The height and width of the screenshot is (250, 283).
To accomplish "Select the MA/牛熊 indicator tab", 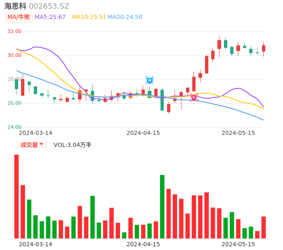I will [19, 17].
